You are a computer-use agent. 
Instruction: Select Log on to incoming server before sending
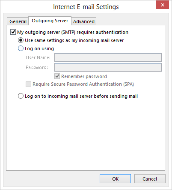(x=21, y=96)
